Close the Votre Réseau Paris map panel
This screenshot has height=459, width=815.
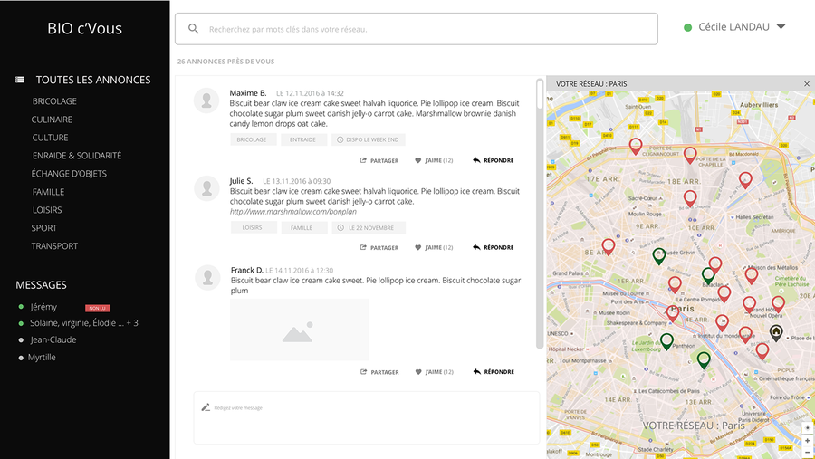807,84
